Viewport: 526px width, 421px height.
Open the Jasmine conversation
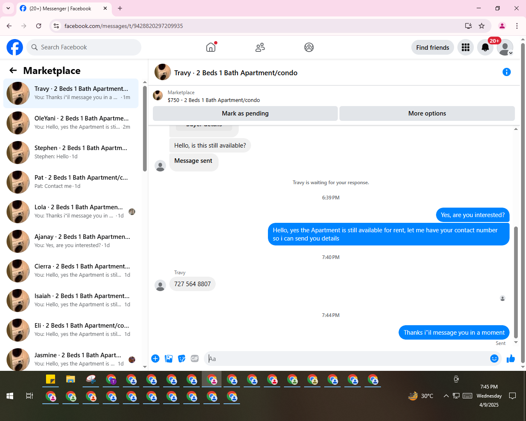pyautogui.click(x=71, y=359)
